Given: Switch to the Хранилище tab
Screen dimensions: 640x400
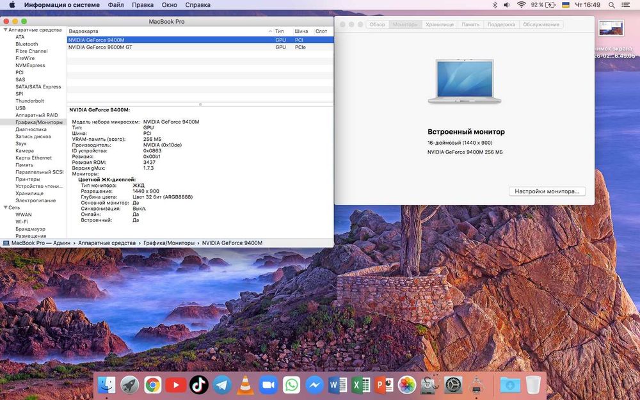Looking at the screenshot, I should click(x=440, y=24).
